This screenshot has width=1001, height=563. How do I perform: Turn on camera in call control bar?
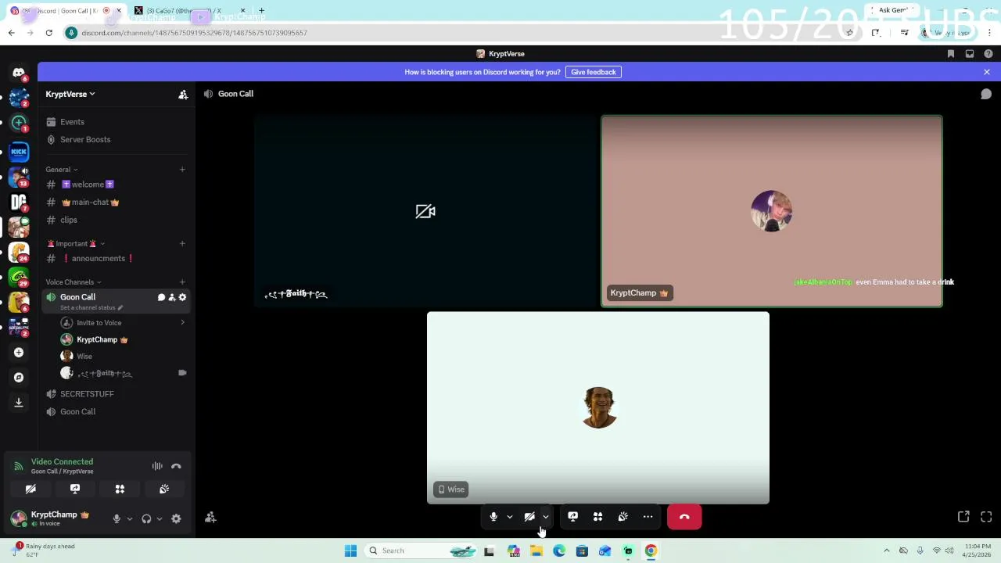point(529,517)
